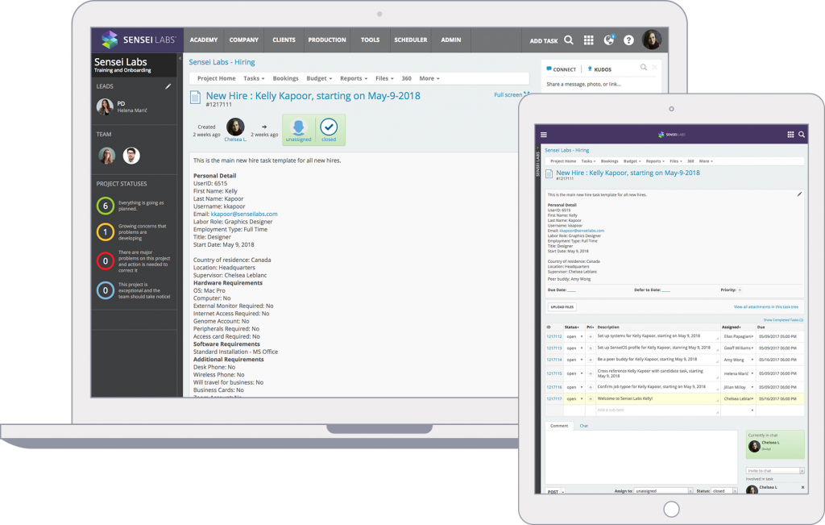Expand More dropdown on laptop project bar
This screenshot has height=525, width=825.
coord(429,78)
